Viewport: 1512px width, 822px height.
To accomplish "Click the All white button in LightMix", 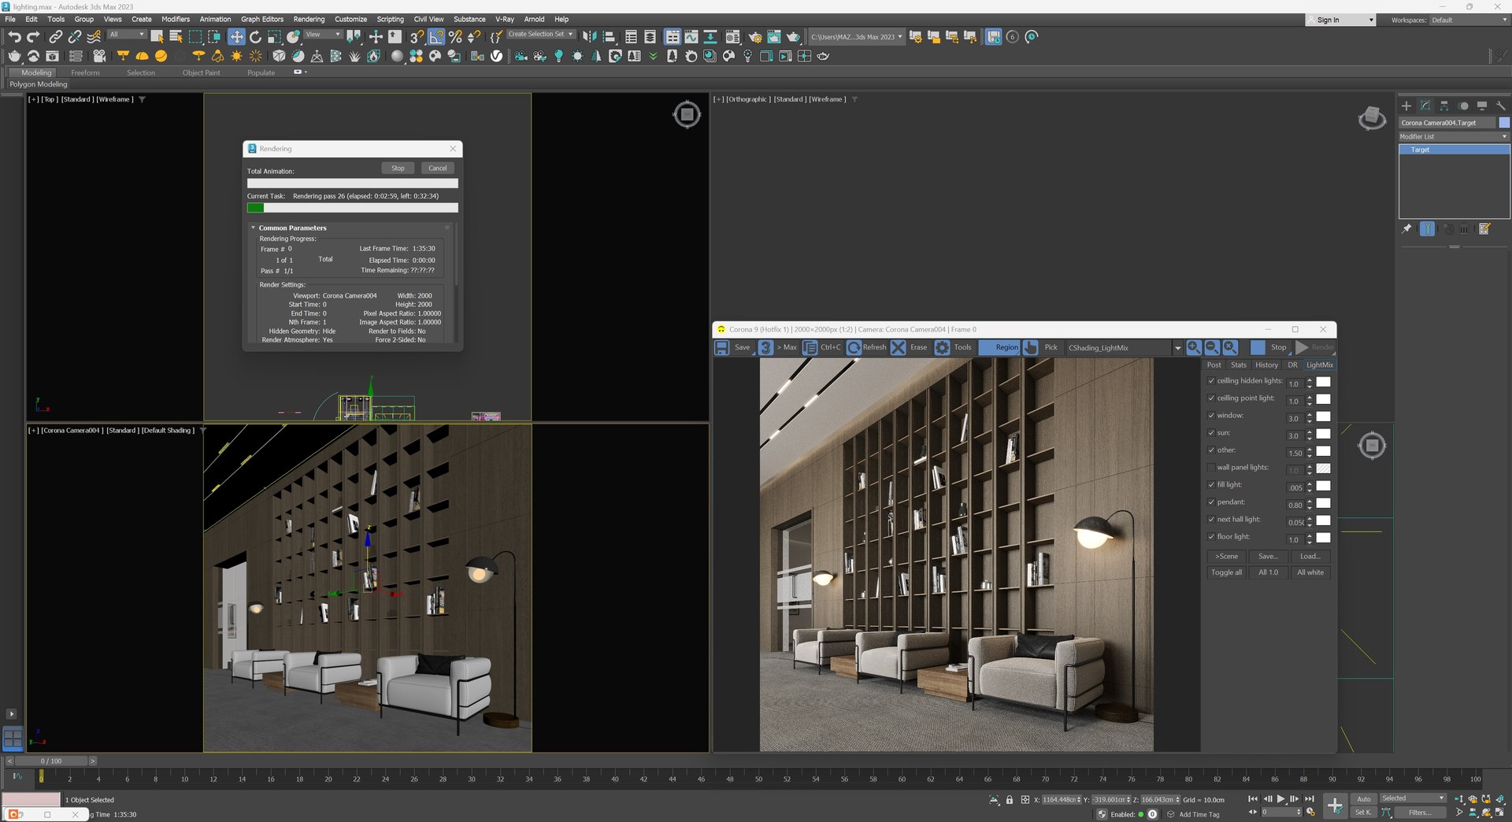I will pyautogui.click(x=1310, y=572).
